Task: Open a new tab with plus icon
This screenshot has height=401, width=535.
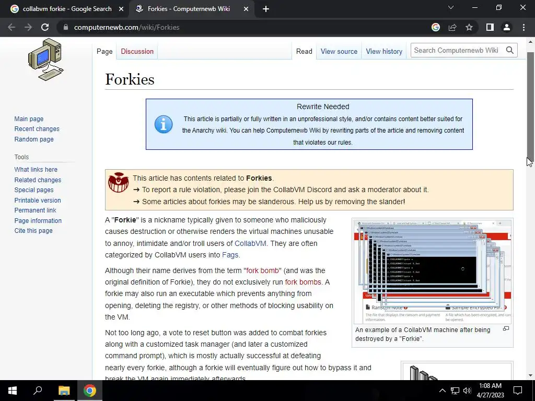Action: point(266,9)
